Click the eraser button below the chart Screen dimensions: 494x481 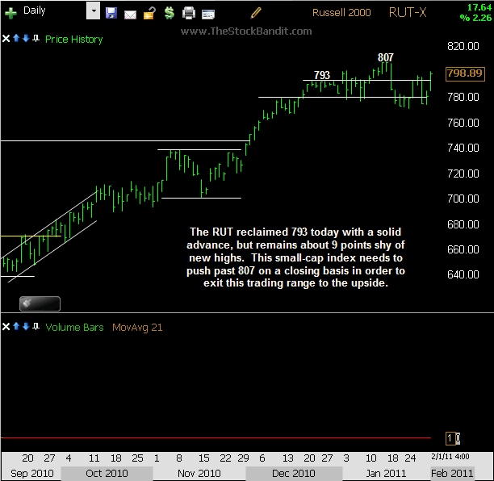coord(40,303)
